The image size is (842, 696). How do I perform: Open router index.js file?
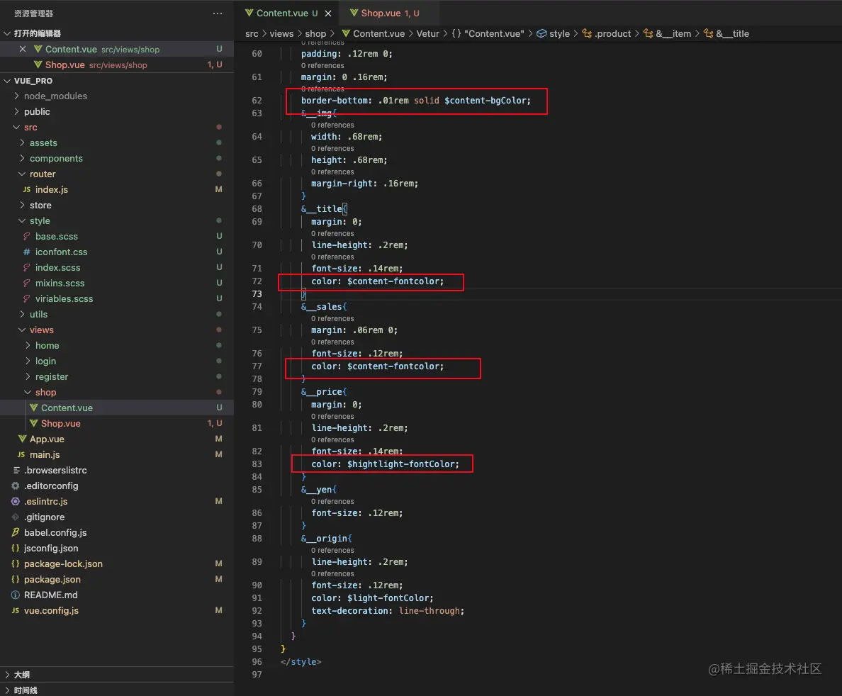point(52,189)
